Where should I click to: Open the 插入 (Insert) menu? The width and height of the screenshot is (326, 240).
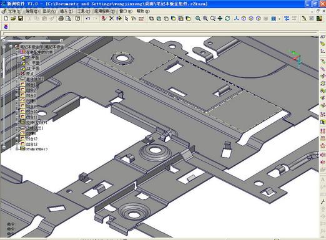pyautogui.click(x=66, y=11)
